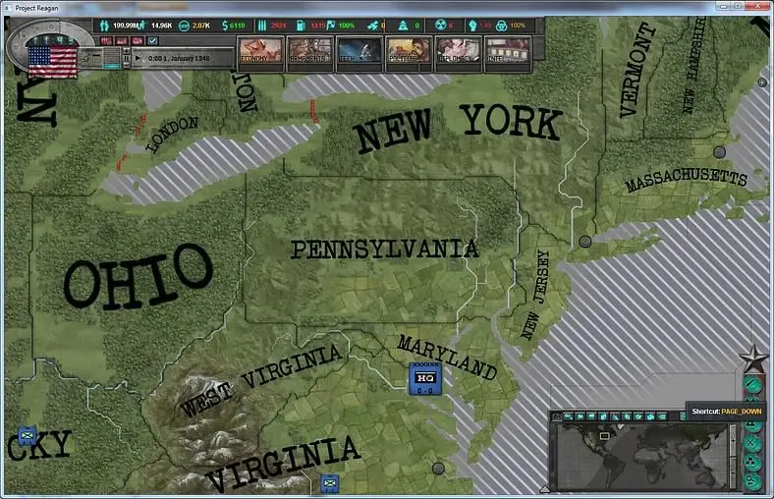Viewport: 774px width, 499px height.
Task: Select the envelope unit below Virginia
Action: (x=330, y=483)
